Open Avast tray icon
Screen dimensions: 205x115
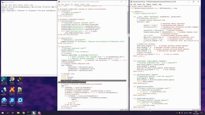(179, 113)
